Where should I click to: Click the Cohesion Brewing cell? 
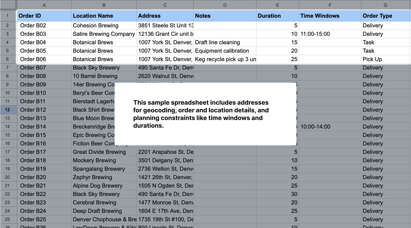tap(104, 25)
